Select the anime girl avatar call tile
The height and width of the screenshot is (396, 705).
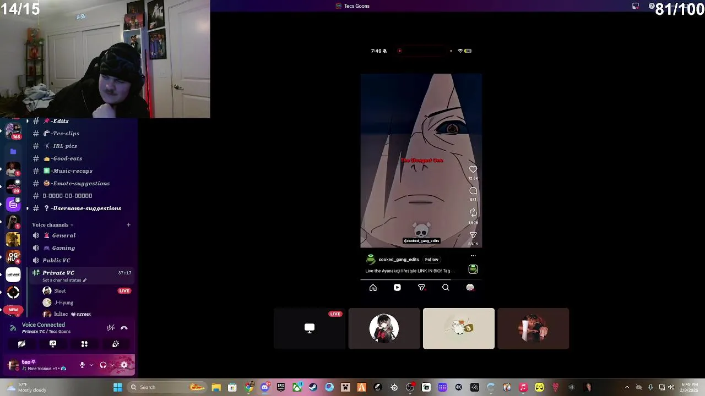pyautogui.click(x=384, y=329)
